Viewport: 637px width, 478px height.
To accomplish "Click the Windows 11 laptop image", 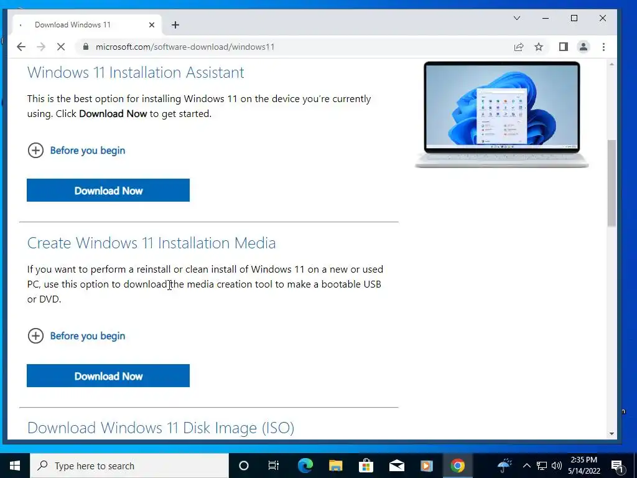I will [x=502, y=115].
